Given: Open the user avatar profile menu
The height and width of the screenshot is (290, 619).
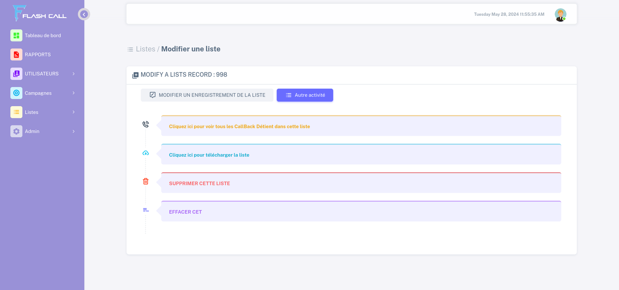Looking at the screenshot, I should (x=560, y=15).
